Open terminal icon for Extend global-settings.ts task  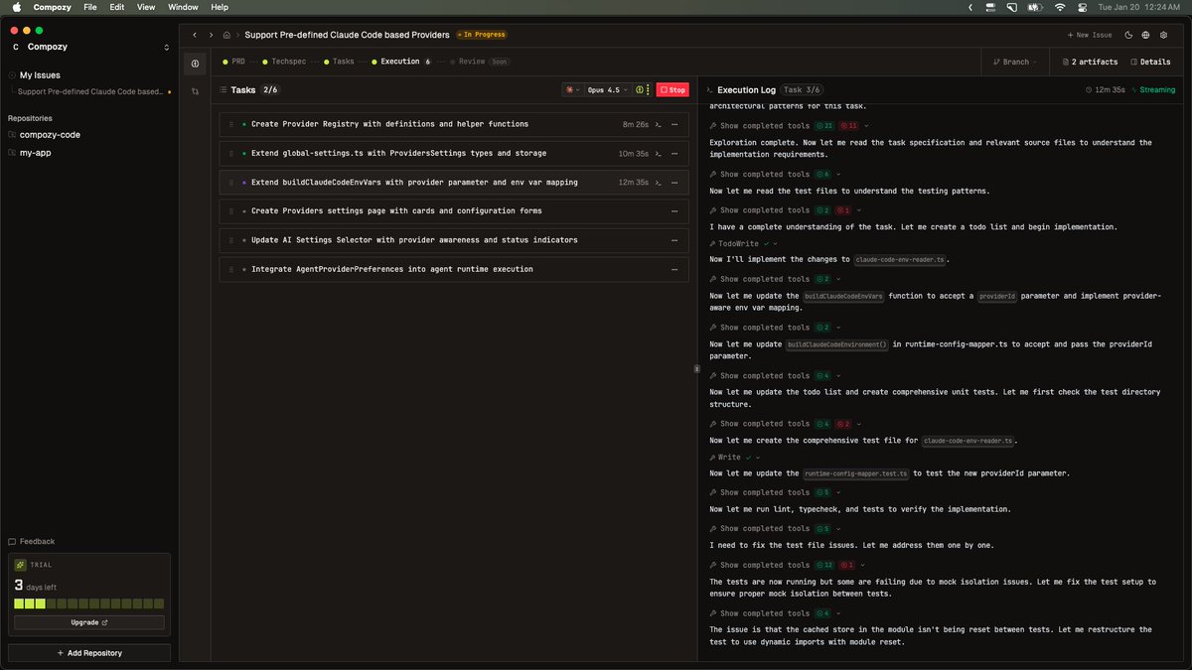pyautogui.click(x=659, y=154)
